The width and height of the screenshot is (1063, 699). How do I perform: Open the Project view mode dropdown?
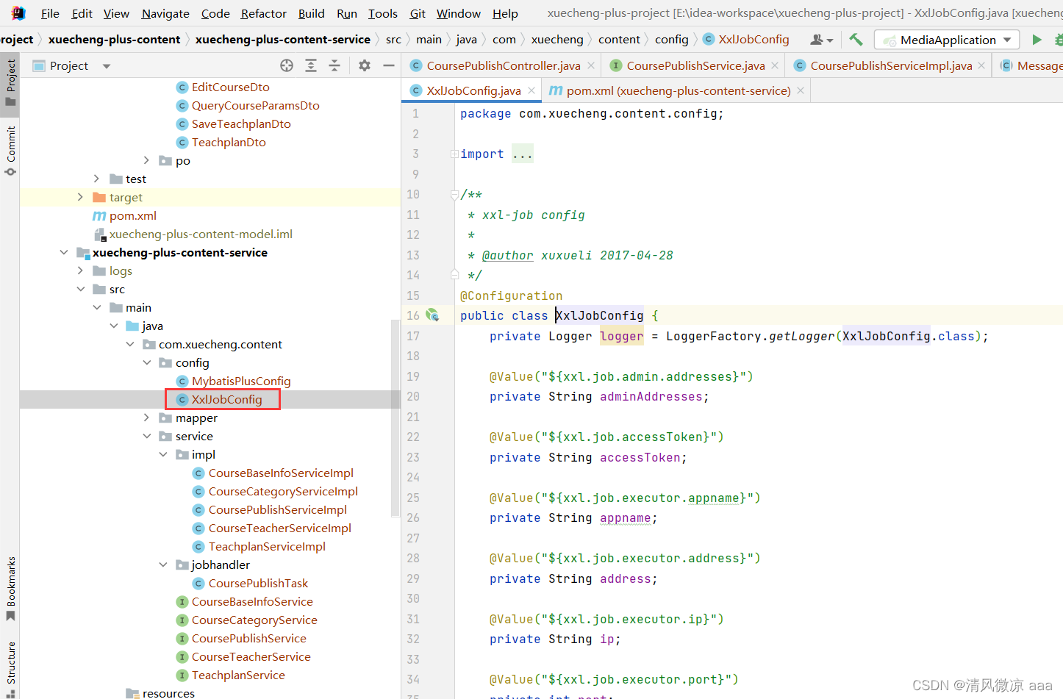click(107, 65)
